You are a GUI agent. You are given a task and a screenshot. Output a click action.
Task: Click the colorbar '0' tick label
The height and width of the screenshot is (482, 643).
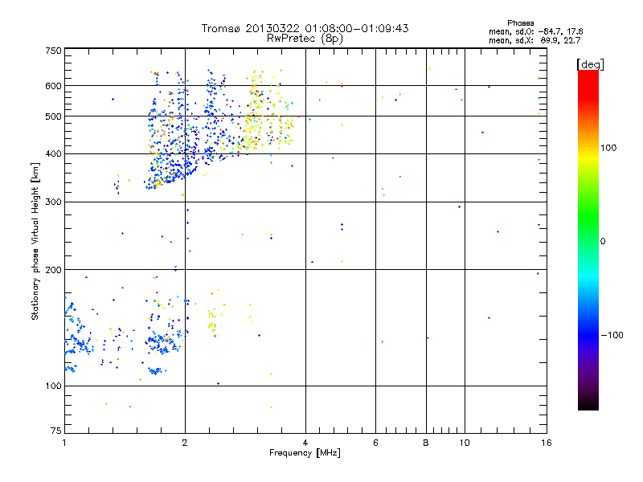tap(603, 241)
